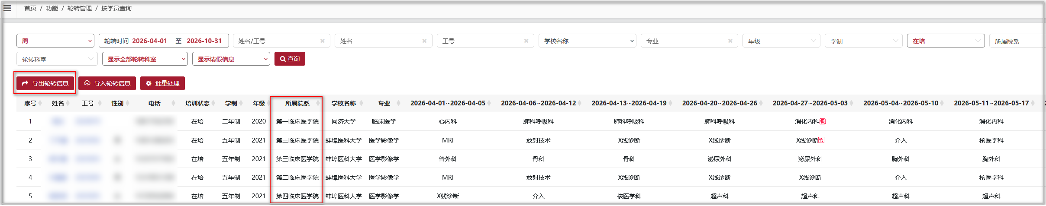Screen dimensions: 1046x206
Task: Click 心内科 cell in row 1
Action: (448, 121)
